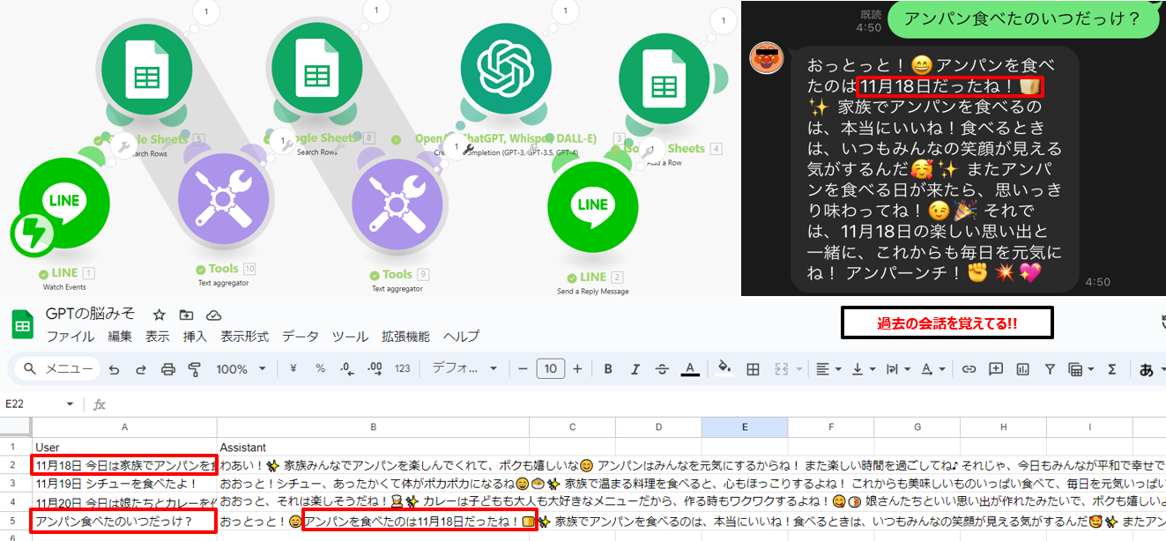Select column E header

744,427
